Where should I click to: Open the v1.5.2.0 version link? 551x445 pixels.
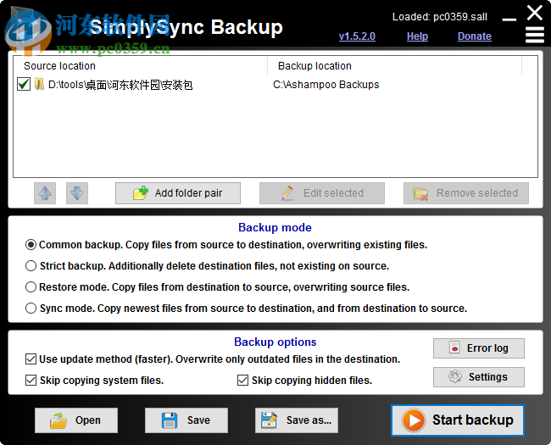(x=357, y=36)
